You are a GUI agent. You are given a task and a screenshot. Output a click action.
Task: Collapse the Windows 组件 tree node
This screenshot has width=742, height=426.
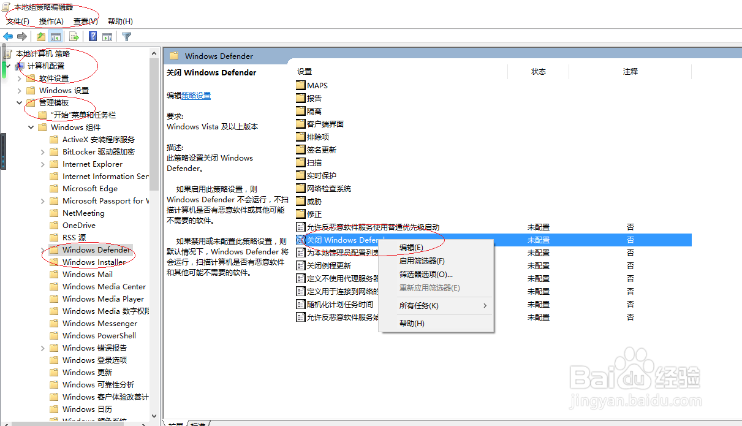[31, 127]
